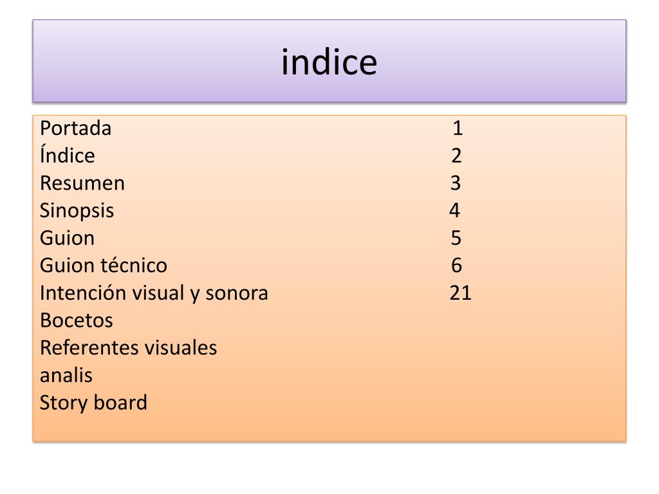The height and width of the screenshot is (494, 659).
Task: Click page number 1 beside Portada
Action: click(458, 129)
